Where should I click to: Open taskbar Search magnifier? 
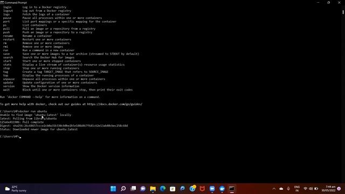coord(123,189)
